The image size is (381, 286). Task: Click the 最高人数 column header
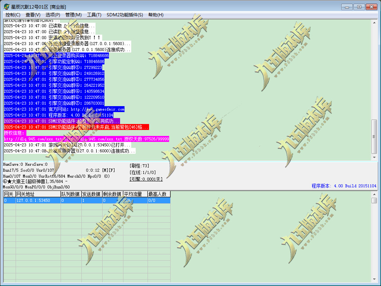click(x=159, y=194)
